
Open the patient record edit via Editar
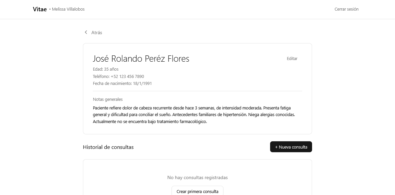[292, 58]
